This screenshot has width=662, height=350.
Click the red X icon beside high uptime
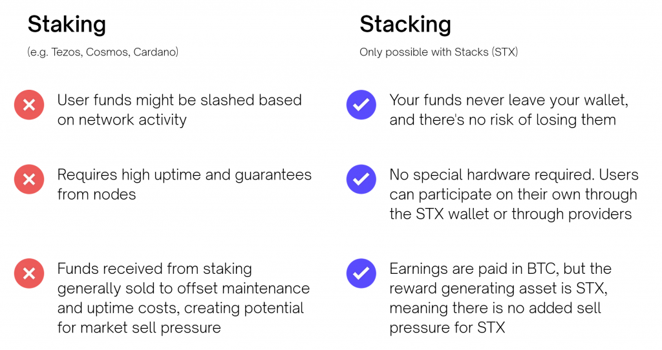(x=29, y=180)
